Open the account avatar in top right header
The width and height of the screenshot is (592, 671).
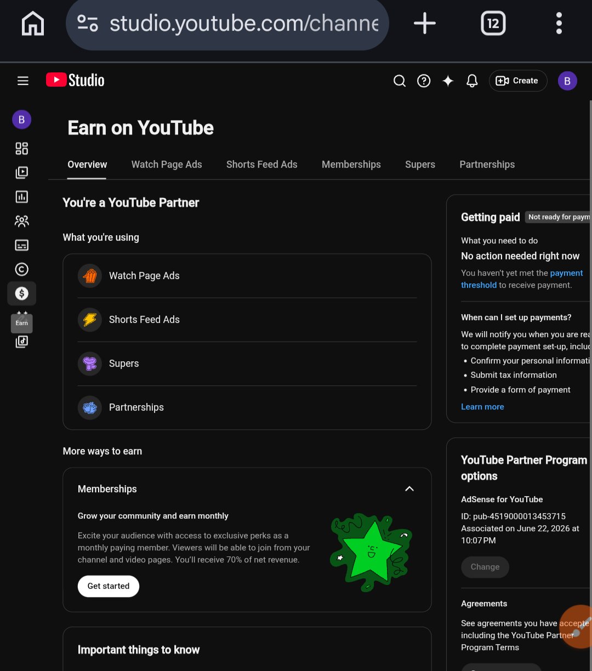pyautogui.click(x=567, y=81)
